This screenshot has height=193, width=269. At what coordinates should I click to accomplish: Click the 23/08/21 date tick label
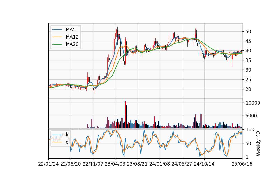coord(137,164)
